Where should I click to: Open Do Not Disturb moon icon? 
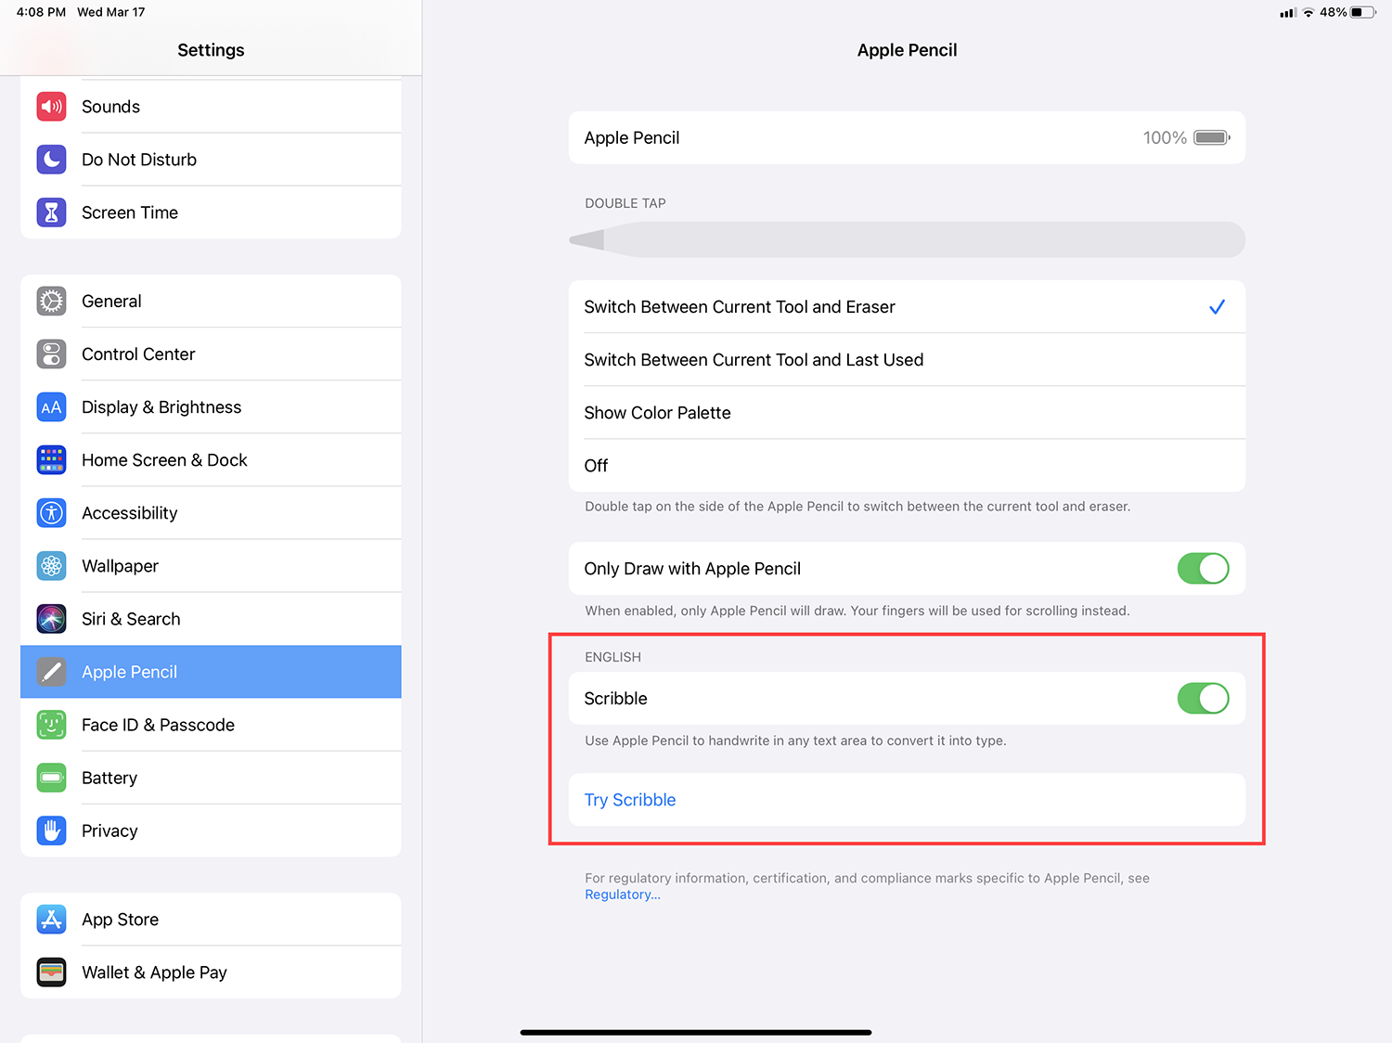52,160
